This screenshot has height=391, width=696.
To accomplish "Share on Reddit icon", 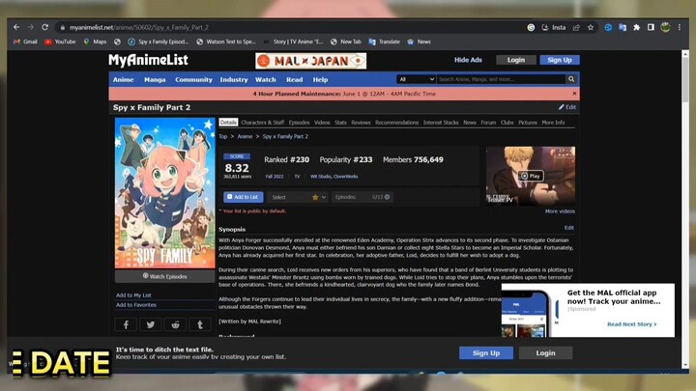I will pyautogui.click(x=175, y=325).
